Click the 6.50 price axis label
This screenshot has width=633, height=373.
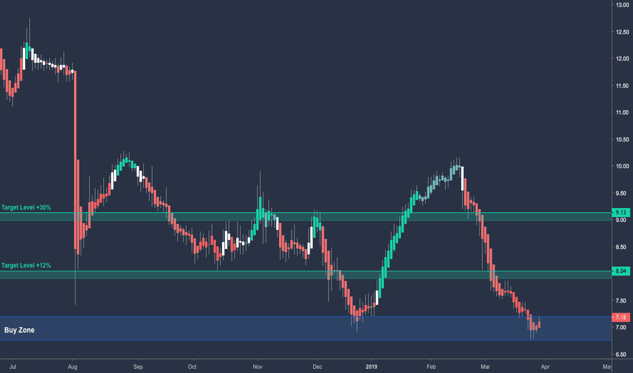coord(621,355)
